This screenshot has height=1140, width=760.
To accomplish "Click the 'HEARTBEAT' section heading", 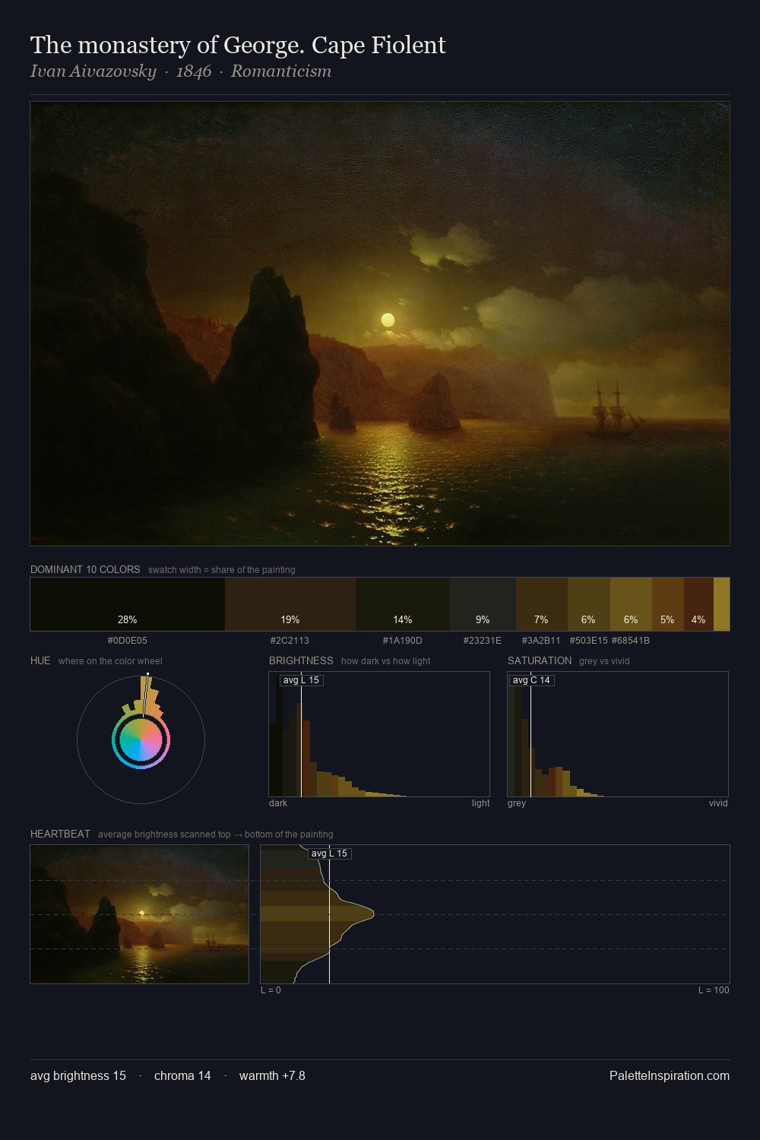I will 60,834.
